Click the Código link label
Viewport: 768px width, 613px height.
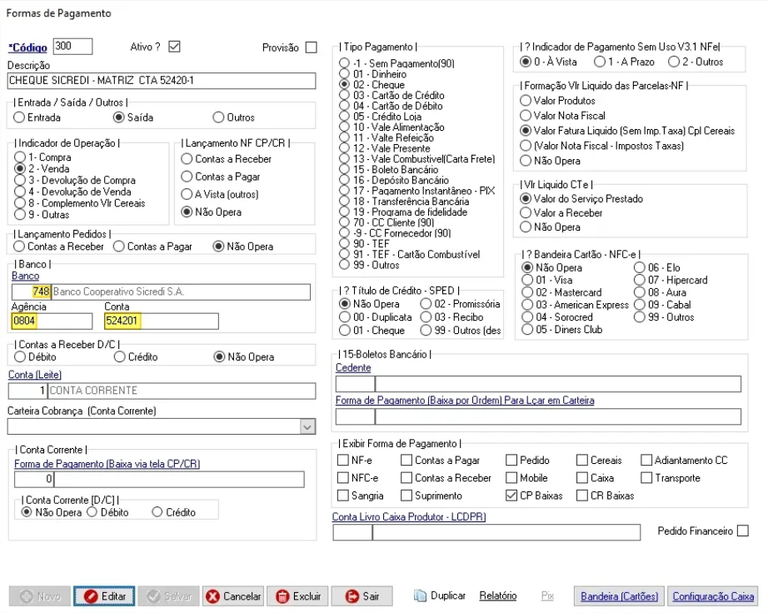28,48
